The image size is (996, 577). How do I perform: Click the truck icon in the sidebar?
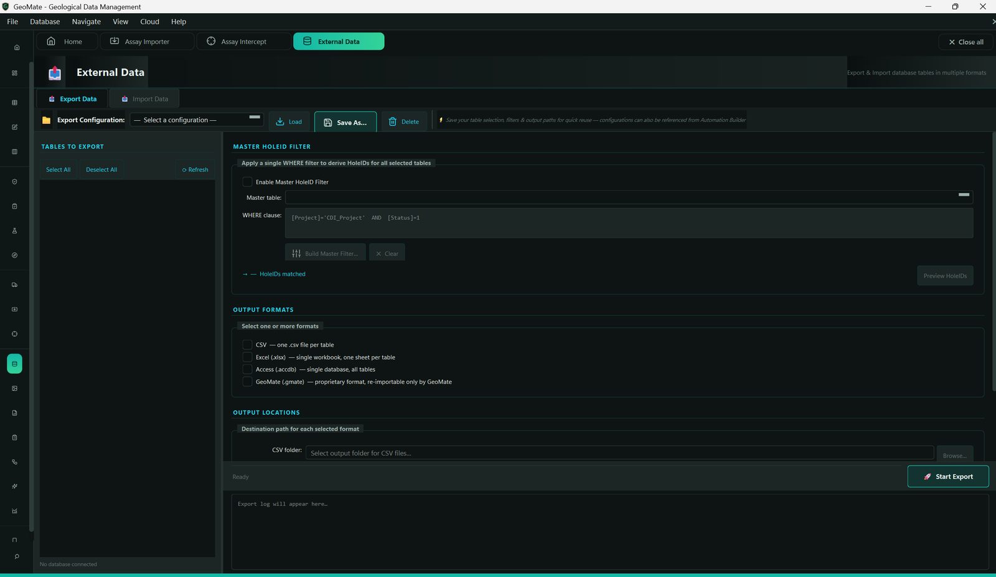pyautogui.click(x=14, y=285)
